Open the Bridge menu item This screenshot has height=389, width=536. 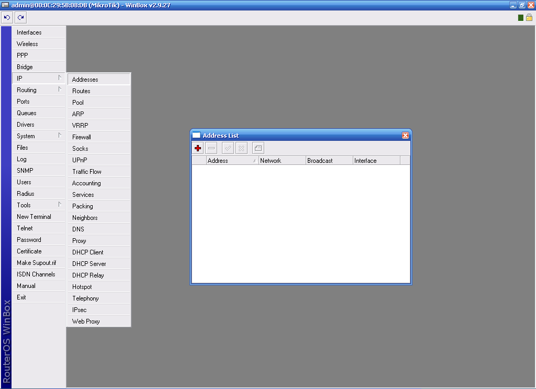coord(39,67)
